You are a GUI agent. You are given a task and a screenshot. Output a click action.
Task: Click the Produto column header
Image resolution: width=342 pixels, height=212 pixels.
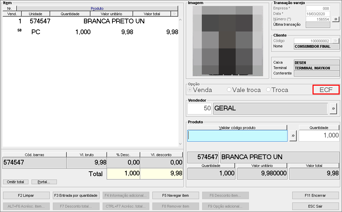tap(97, 8)
